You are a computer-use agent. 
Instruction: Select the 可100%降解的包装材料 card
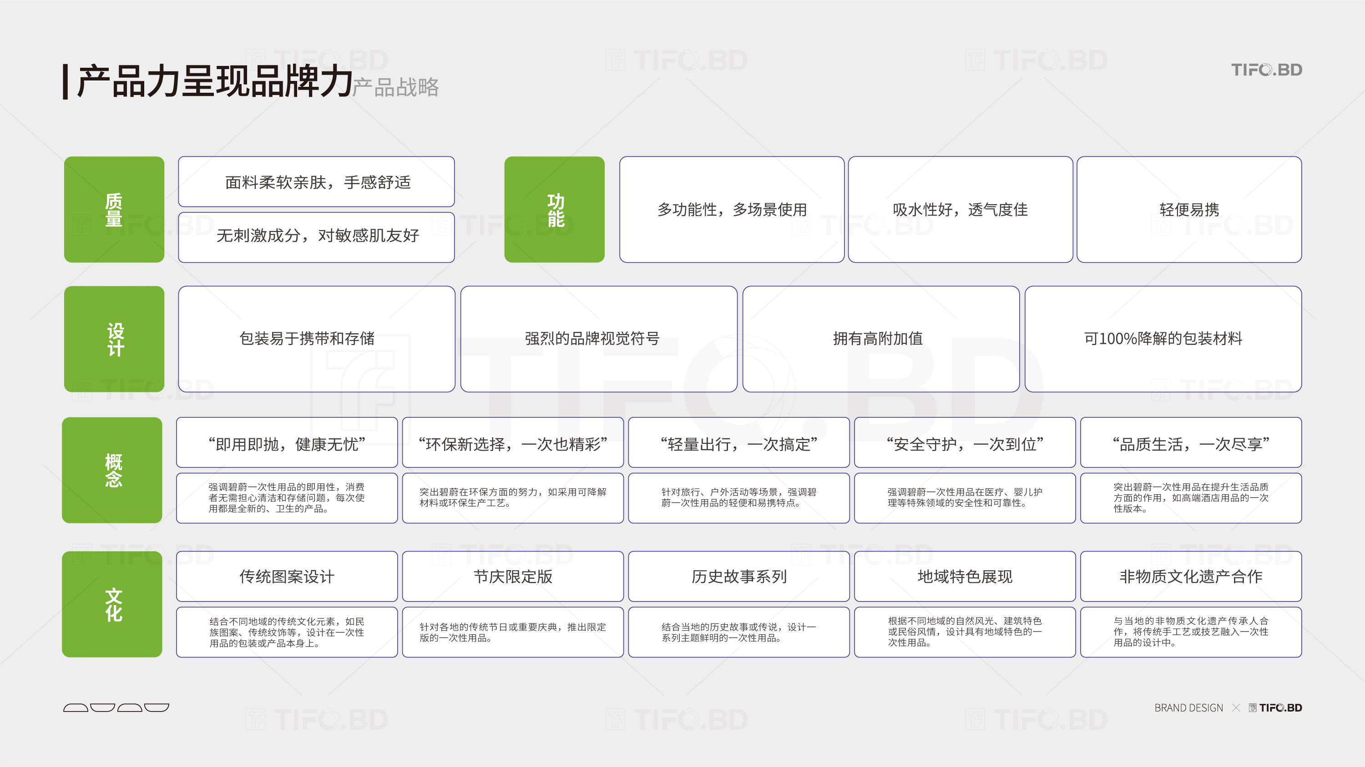(x=1163, y=339)
